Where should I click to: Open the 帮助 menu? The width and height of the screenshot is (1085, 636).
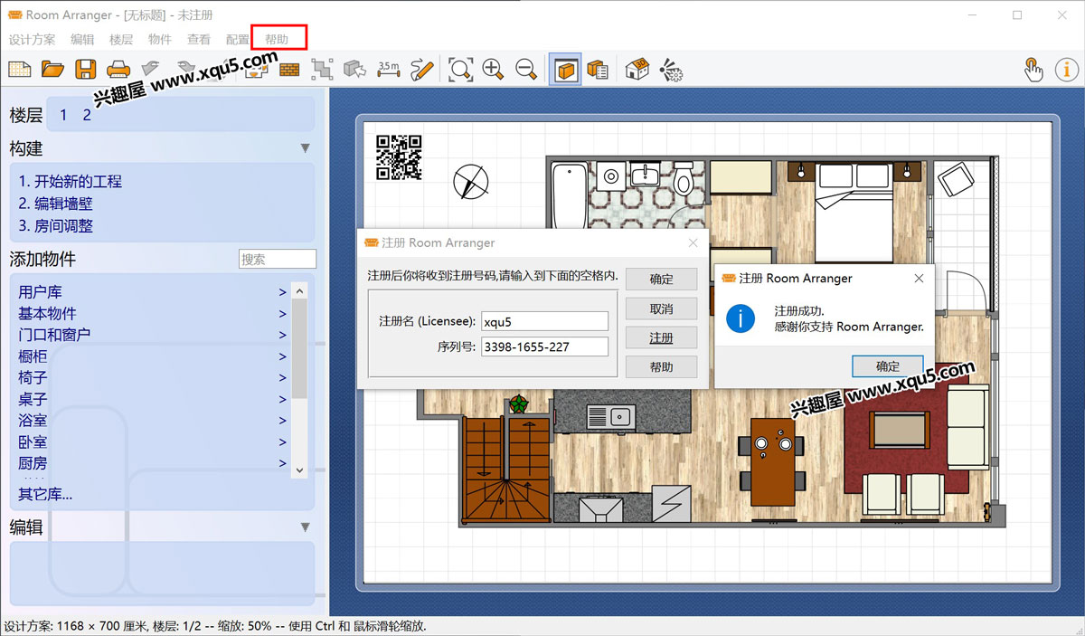click(277, 39)
